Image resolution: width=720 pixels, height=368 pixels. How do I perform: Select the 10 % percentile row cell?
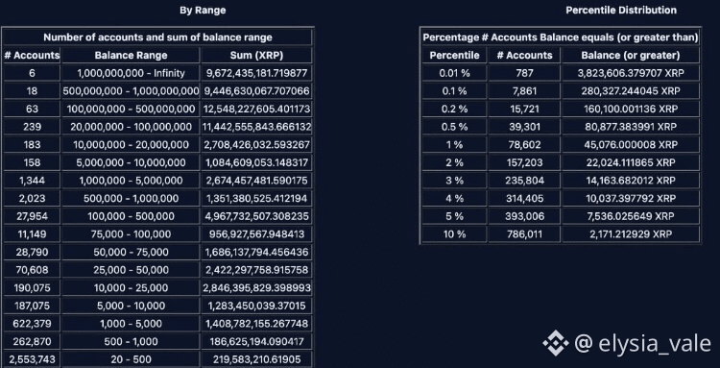[454, 234]
